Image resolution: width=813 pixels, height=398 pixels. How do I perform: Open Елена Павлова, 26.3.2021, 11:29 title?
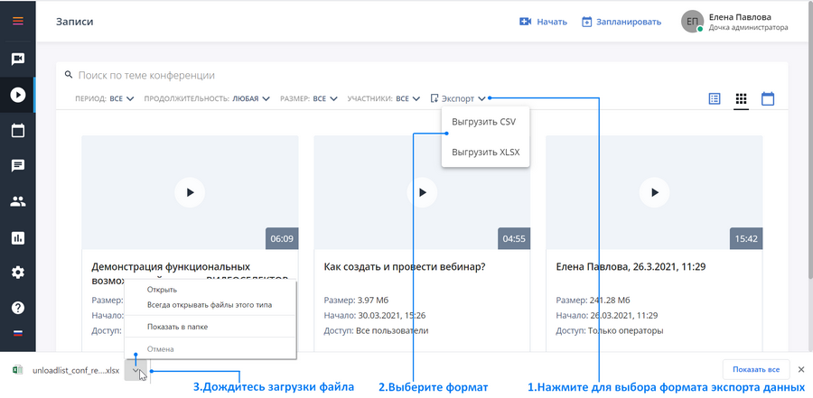pos(631,267)
